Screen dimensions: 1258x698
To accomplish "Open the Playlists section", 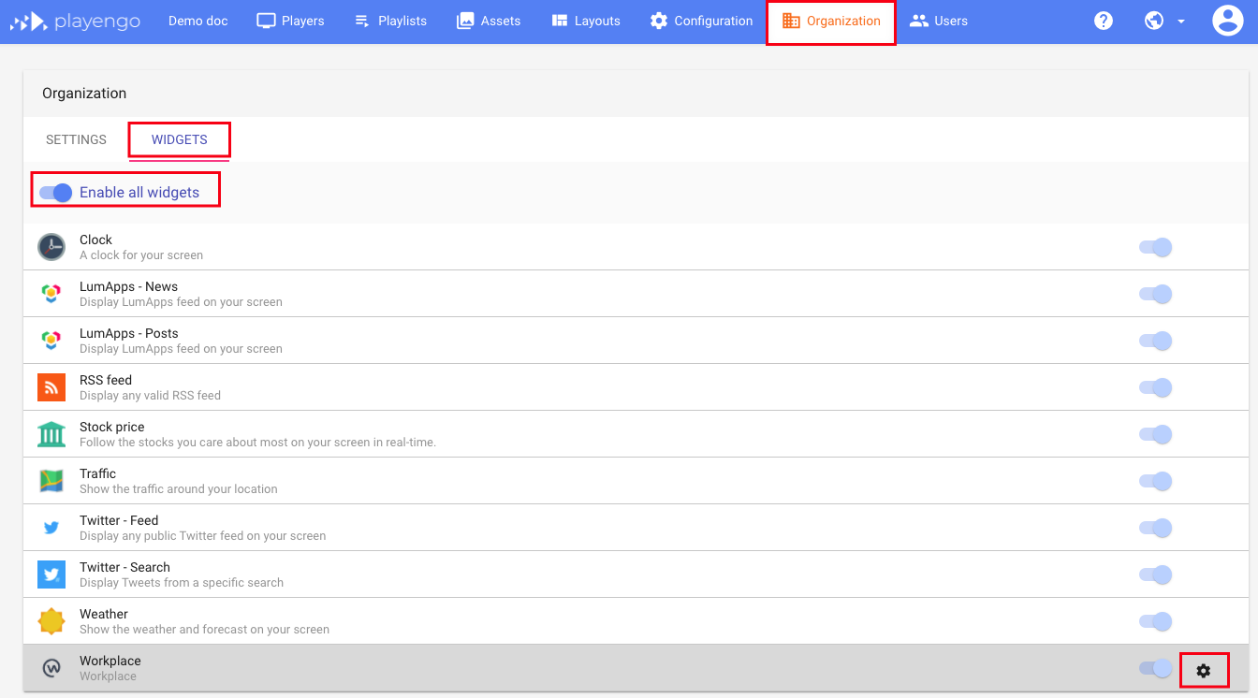I will tap(390, 21).
